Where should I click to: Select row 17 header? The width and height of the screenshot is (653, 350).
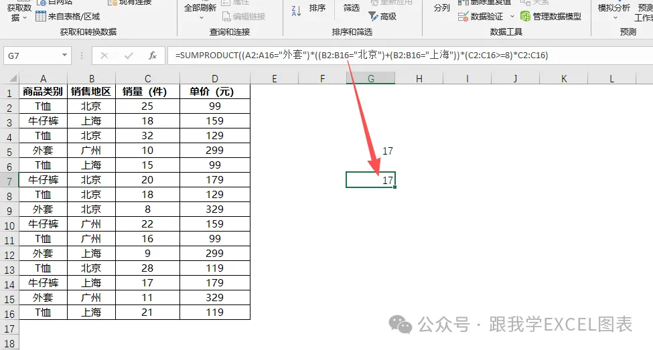pyautogui.click(x=9, y=329)
